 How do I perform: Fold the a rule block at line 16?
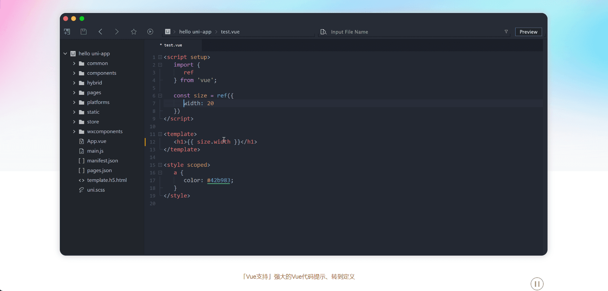point(160,173)
